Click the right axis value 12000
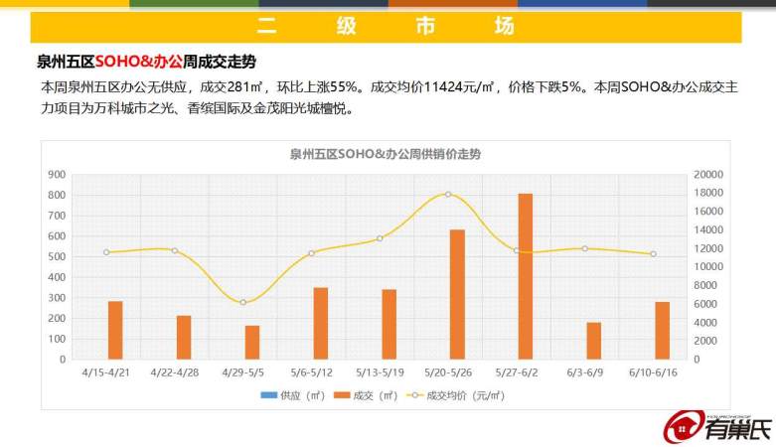Image resolution: width=776 pixels, height=447 pixels. pos(708,248)
